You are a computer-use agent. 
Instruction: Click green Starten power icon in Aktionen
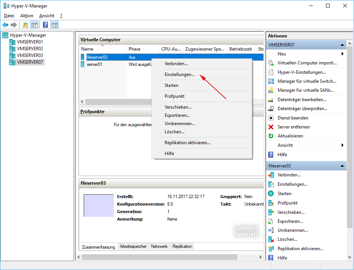point(271,194)
